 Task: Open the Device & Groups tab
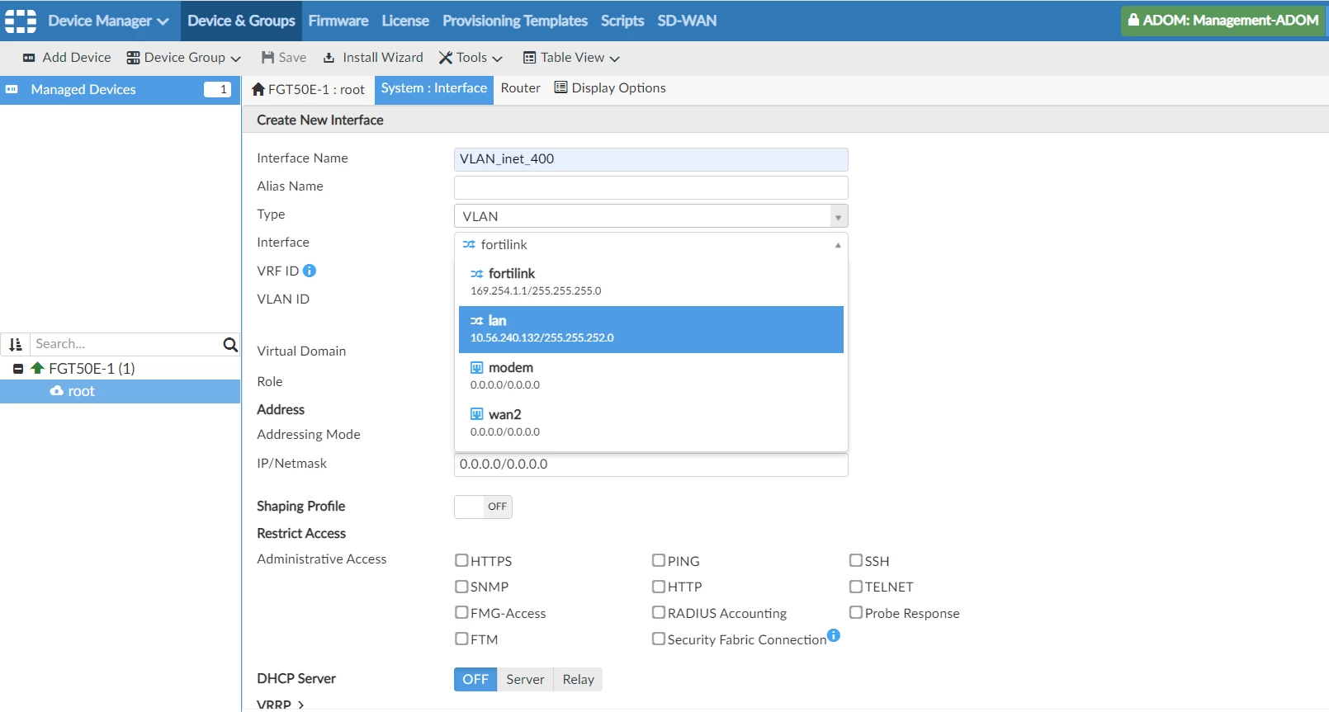[x=241, y=21]
